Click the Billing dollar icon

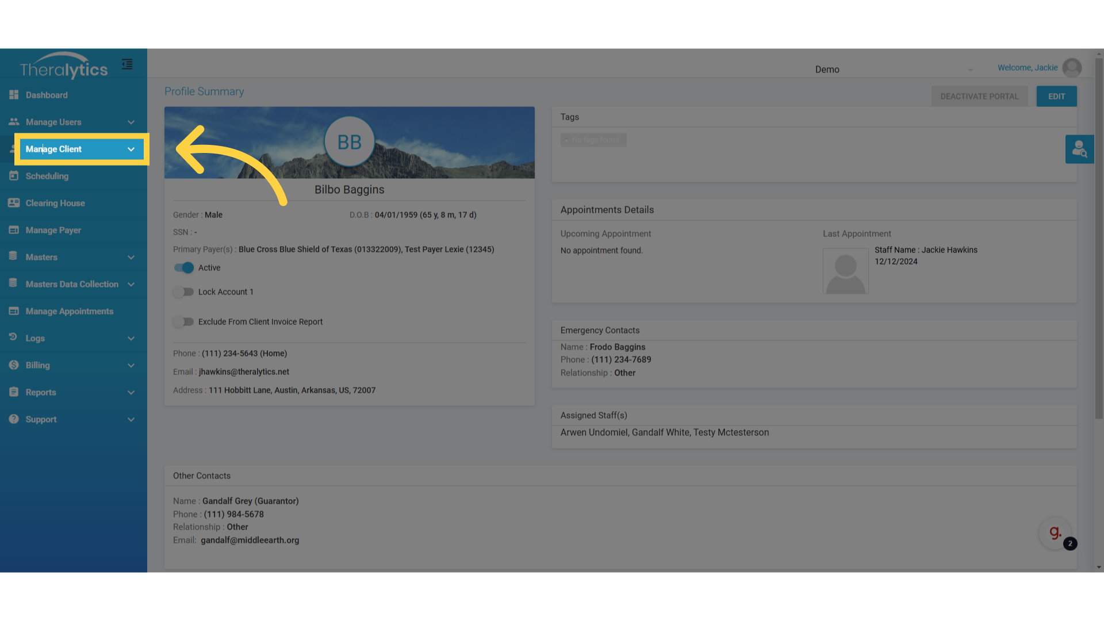14,365
